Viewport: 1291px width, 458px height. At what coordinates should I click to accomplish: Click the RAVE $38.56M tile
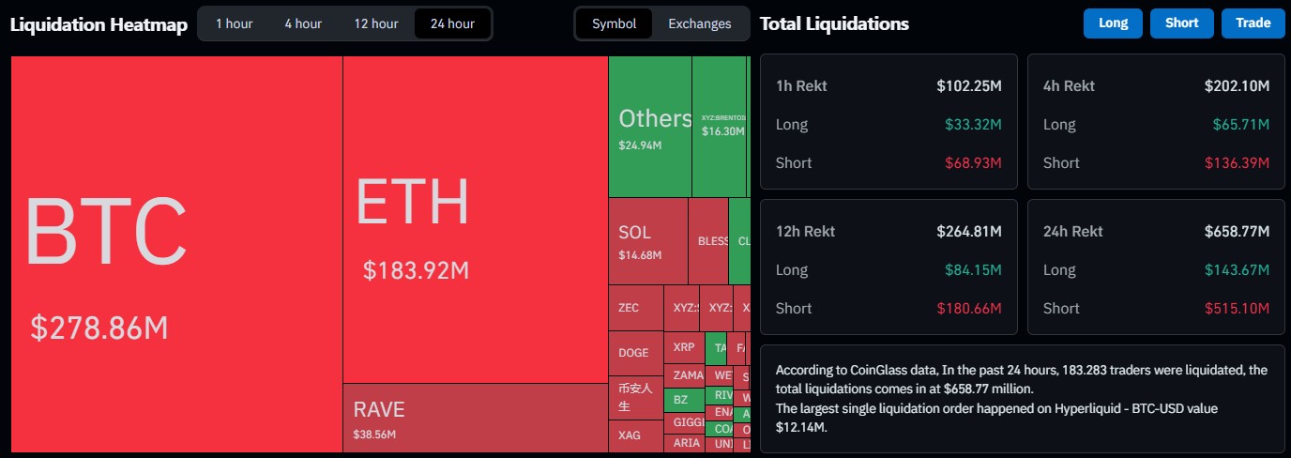click(475, 418)
